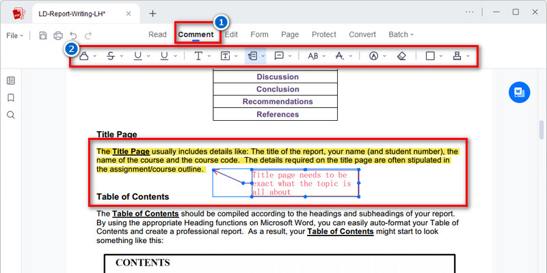The image size is (547, 273).
Task: Select the Text Box tool
Action: 226,56
